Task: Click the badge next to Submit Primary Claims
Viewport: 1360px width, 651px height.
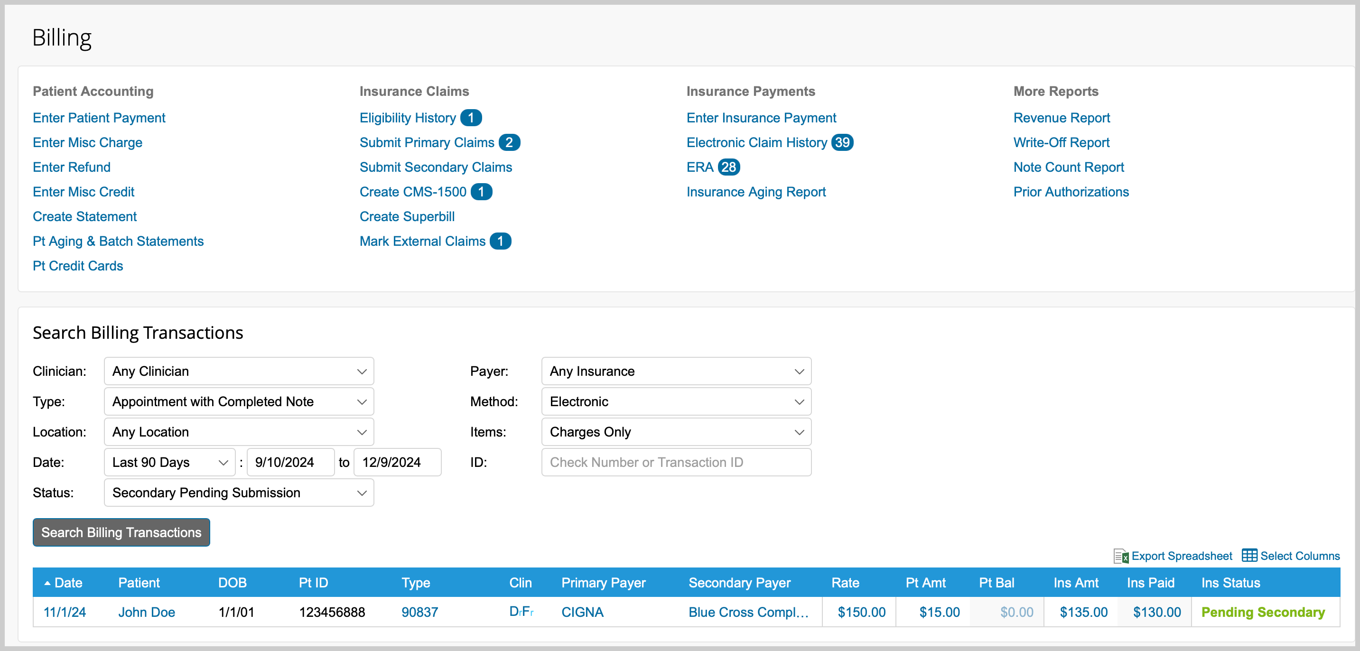Action: [x=510, y=142]
